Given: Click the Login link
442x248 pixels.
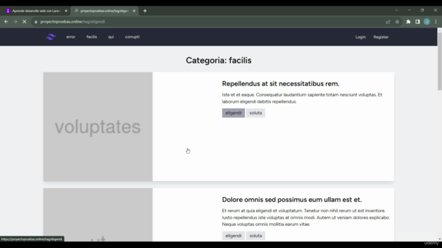Looking at the screenshot, I should coord(361,37).
